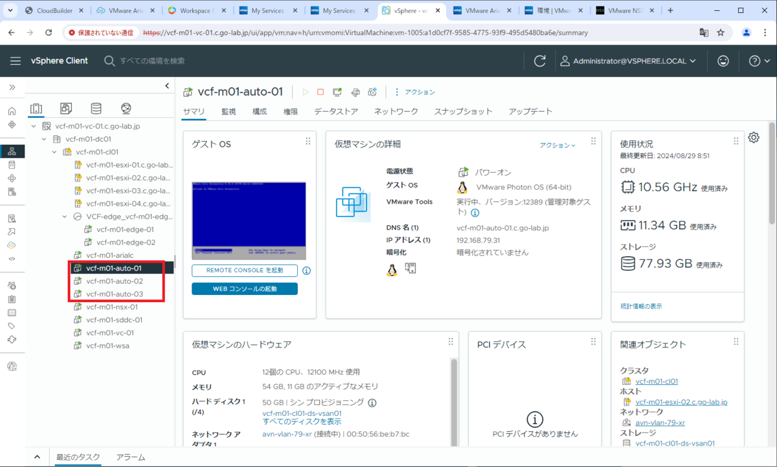This screenshot has height=467, width=777.
Task: Open the gear settings for summary cards
Action: 754,137
